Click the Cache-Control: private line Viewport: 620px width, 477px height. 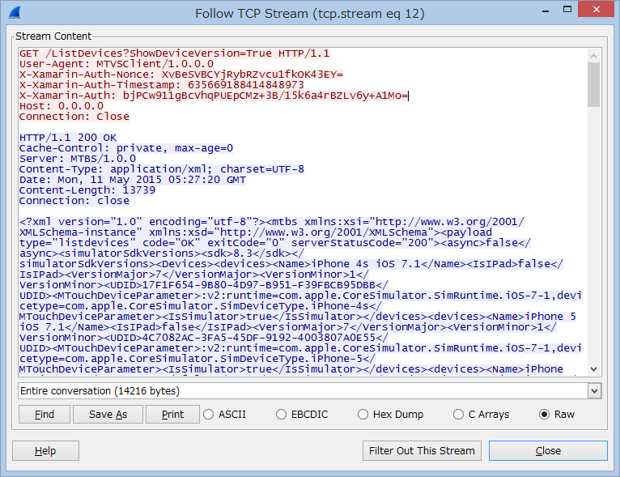[x=126, y=148]
